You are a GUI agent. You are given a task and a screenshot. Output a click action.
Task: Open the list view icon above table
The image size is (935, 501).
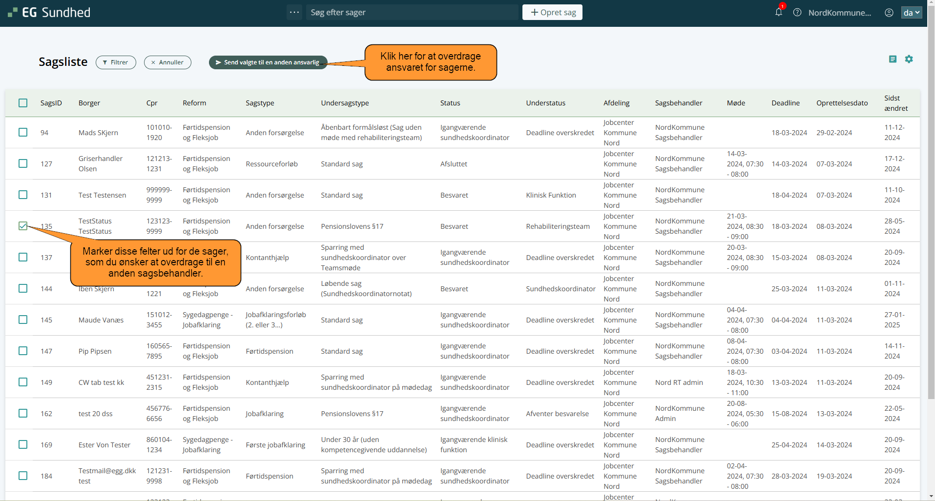893,59
